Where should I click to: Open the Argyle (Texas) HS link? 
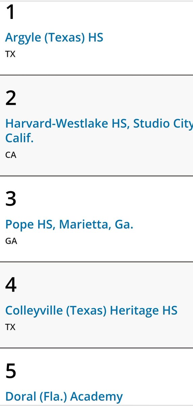[54, 38]
